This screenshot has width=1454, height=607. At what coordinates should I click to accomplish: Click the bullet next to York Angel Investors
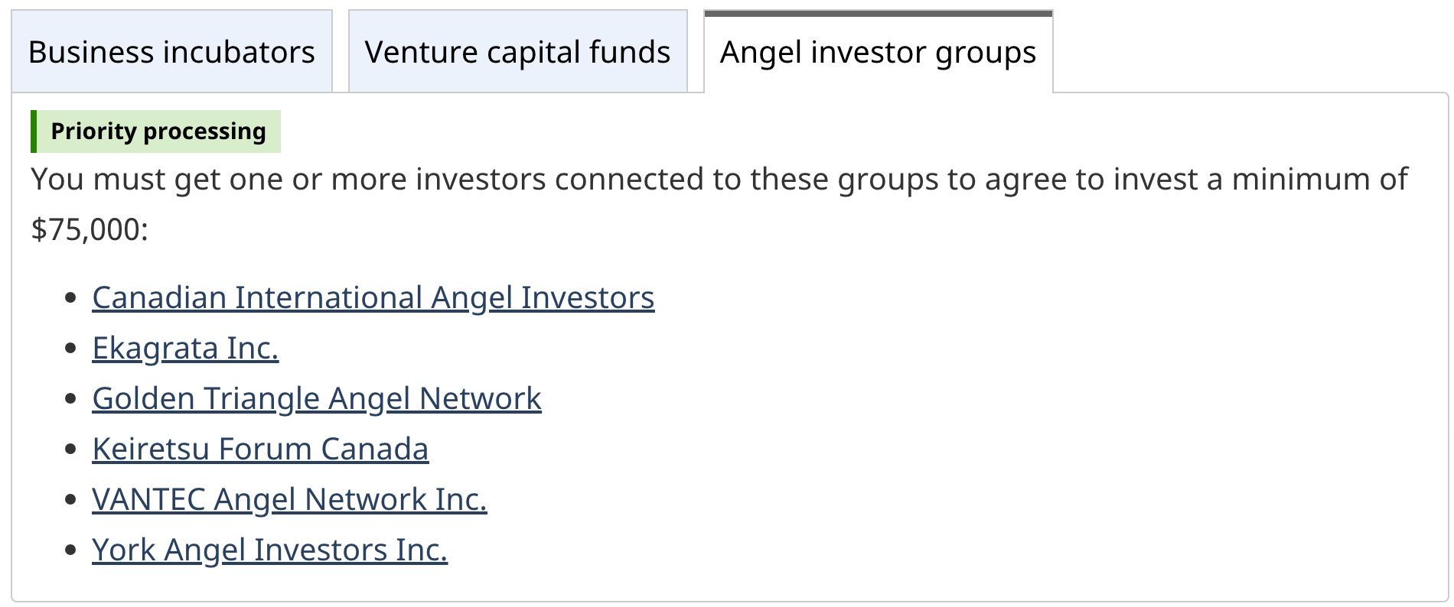pos(71,550)
